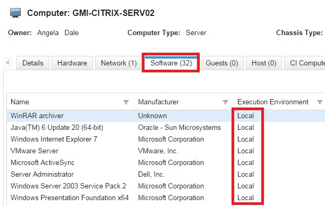This screenshot has height=206, width=325.
Task: Select the Software (32) tab
Action: coord(171,63)
